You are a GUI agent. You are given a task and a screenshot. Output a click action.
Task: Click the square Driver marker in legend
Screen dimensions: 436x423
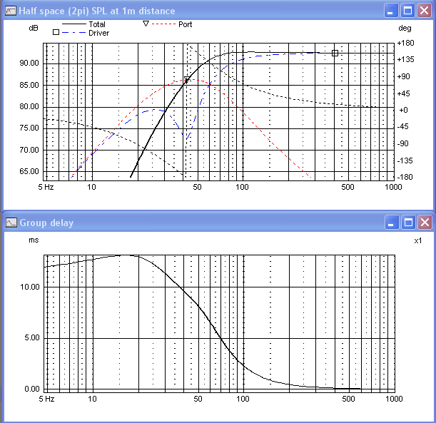point(56,32)
